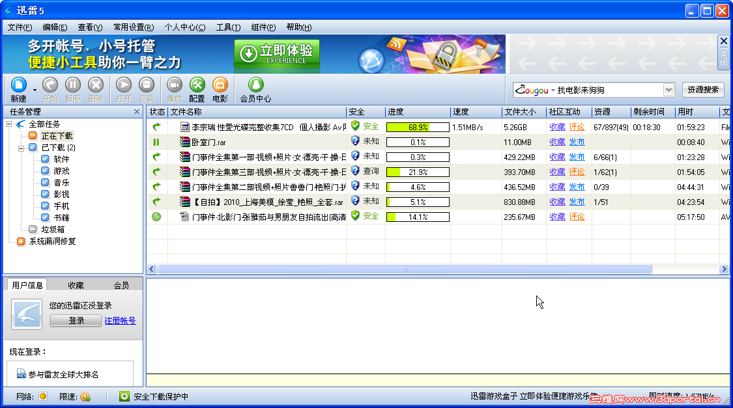Open the 编辑(E) menu
The image size is (733, 408).
pos(55,27)
